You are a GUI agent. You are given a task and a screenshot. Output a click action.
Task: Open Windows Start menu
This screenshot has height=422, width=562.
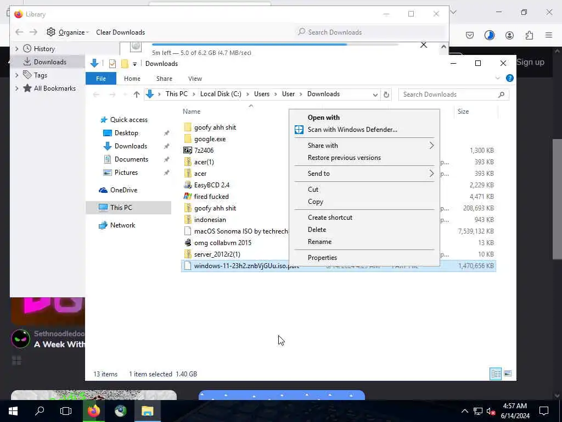tap(13, 411)
